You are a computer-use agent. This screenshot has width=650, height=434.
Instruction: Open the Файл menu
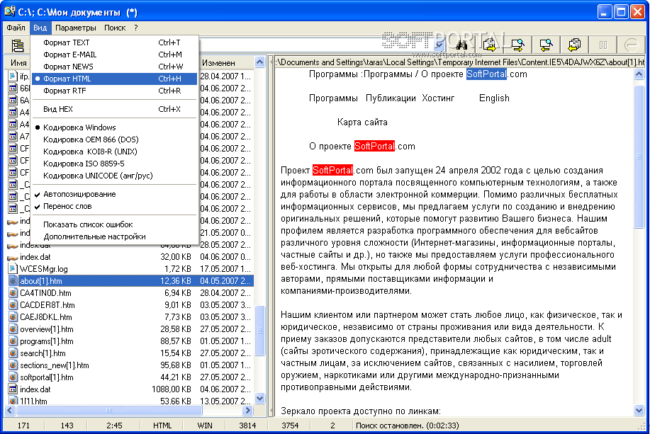click(x=16, y=28)
